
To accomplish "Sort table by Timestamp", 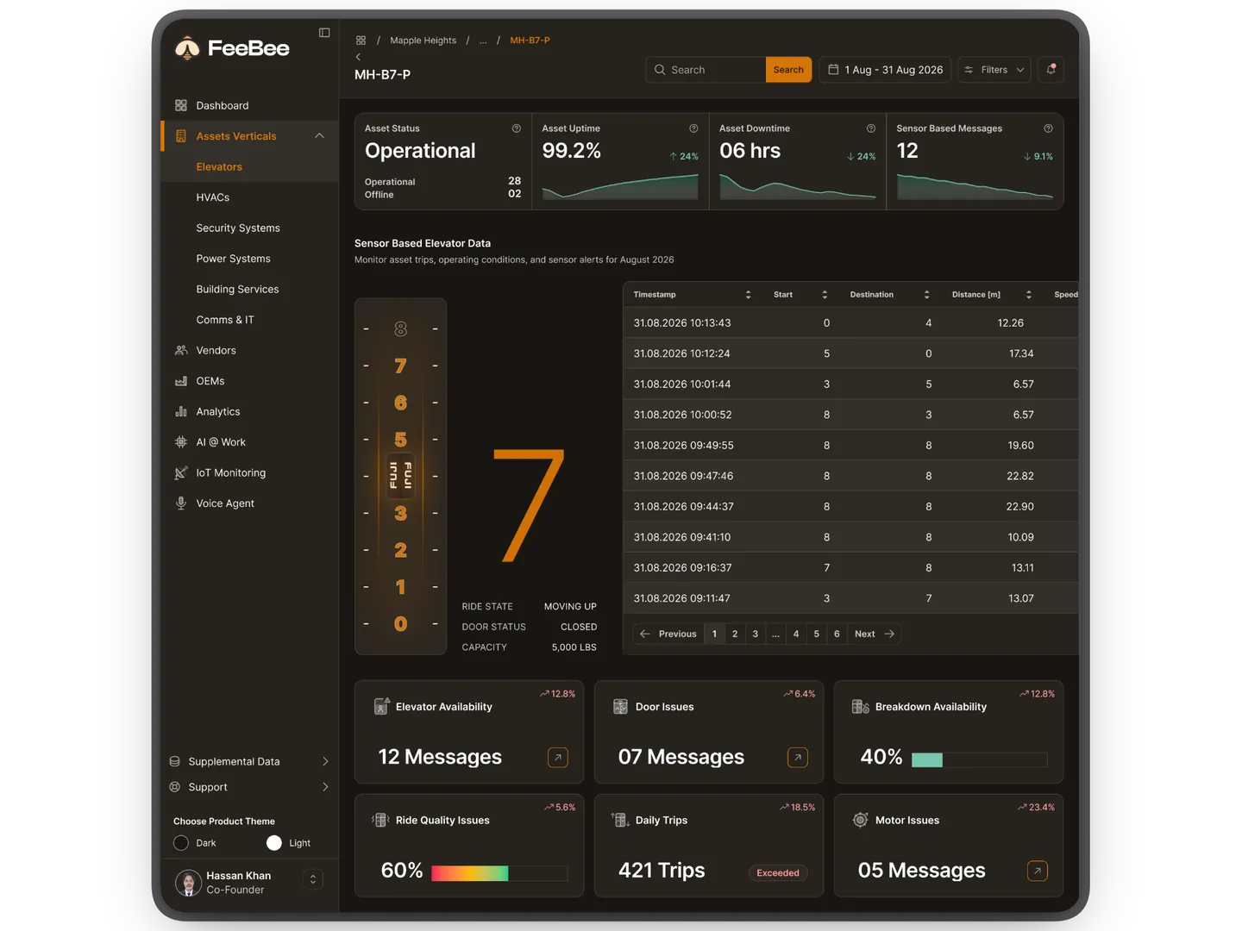I will point(748,295).
